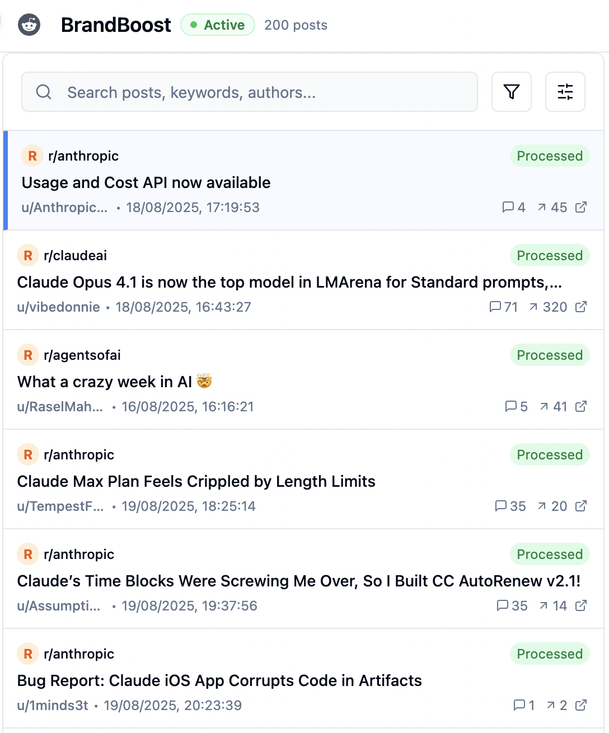609x733 pixels.
Task: Click the r/agentsofai subreddit avatar icon
Action: 27,355
